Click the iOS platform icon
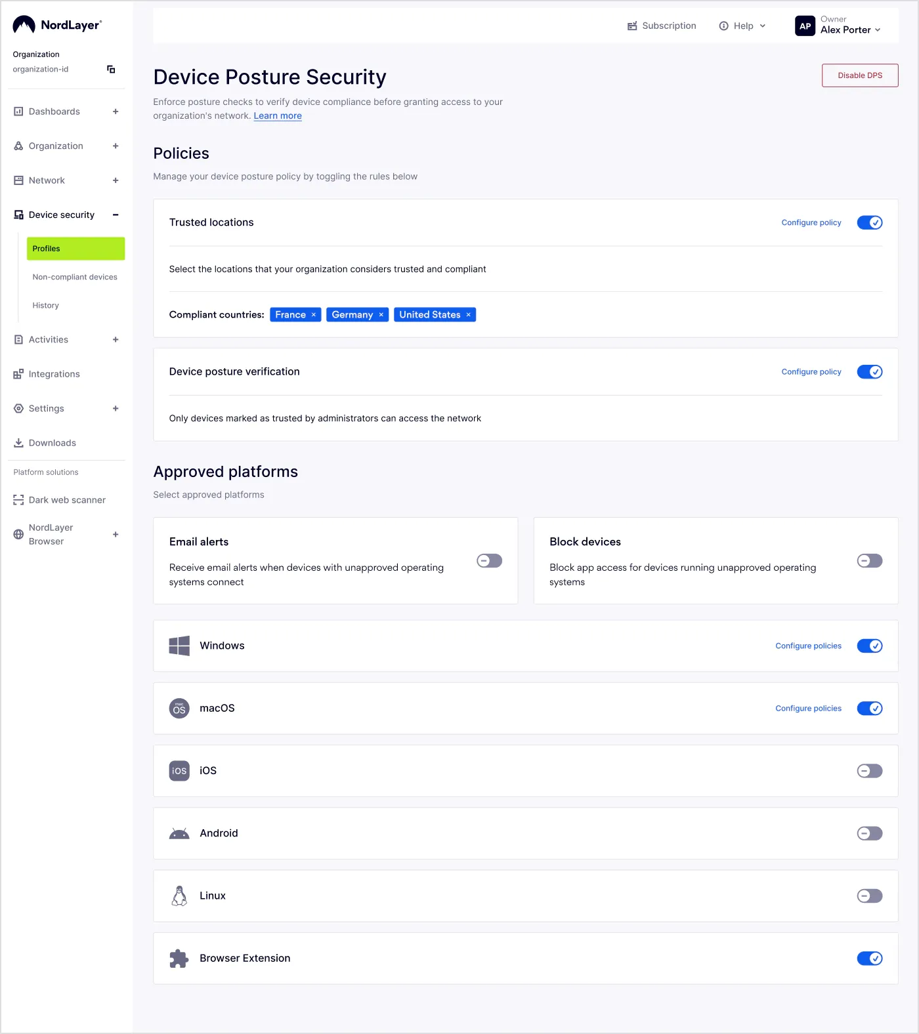The width and height of the screenshot is (919, 1034). [x=179, y=771]
